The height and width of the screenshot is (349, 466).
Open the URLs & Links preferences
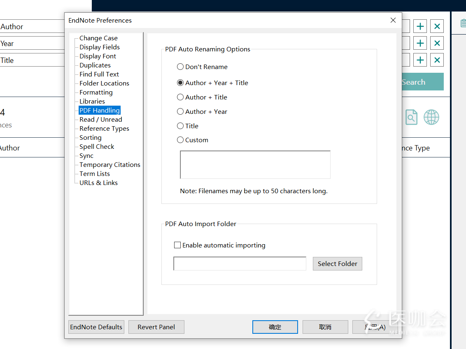pyautogui.click(x=98, y=183)
